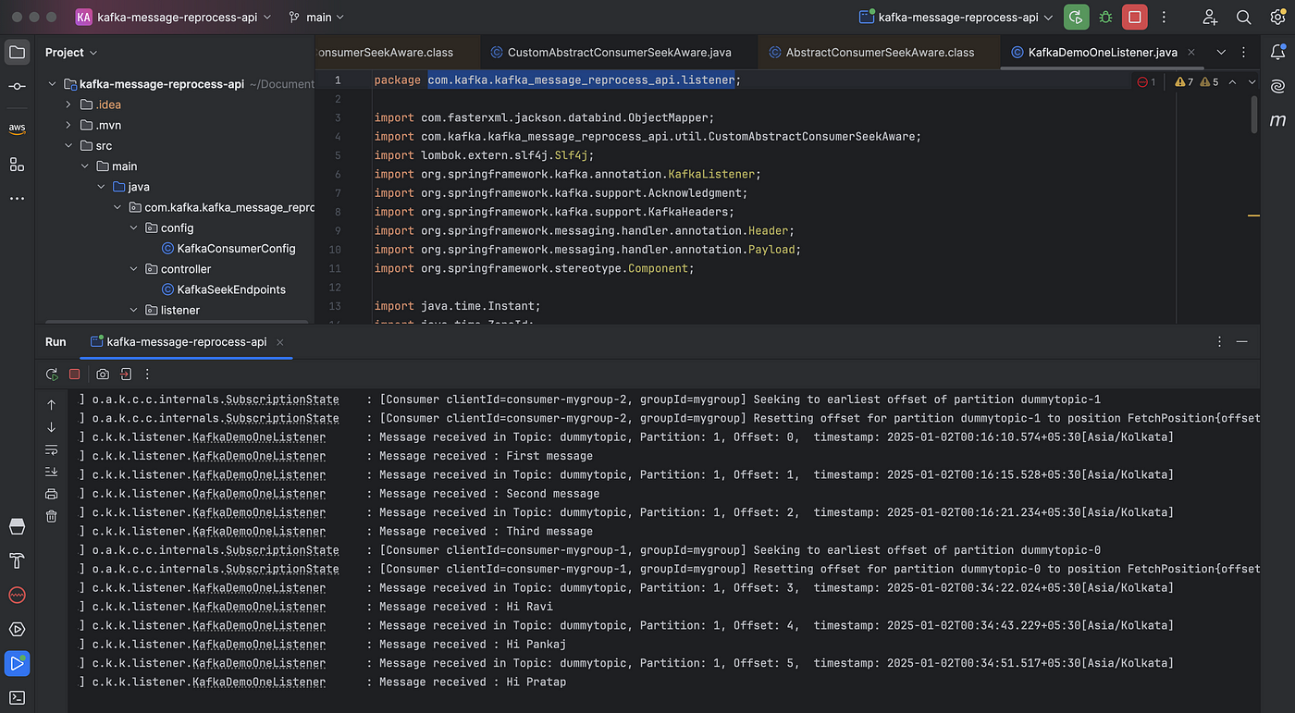Collapse the java folder

tap(101, 187)
